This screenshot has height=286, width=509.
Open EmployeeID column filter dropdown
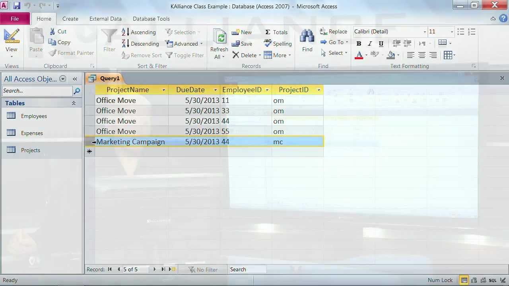coord(267,90)
